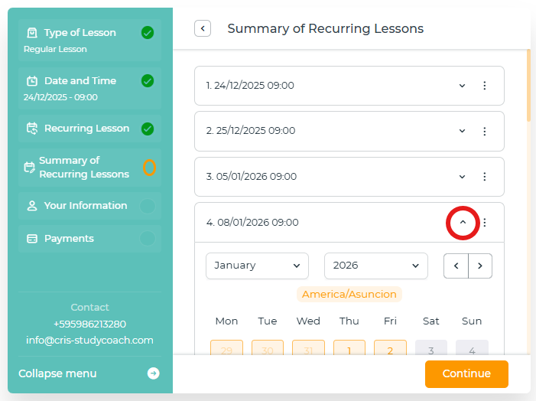The width and height of the screenshot is (536, 401).
Task: Expand the 25/12/2025 09:00 lesson
Action: [x=462, y=131]
